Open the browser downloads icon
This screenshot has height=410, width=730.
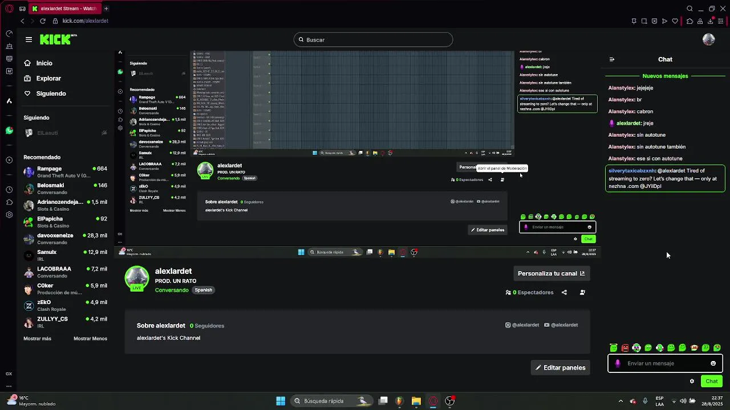tap(710, 21)
